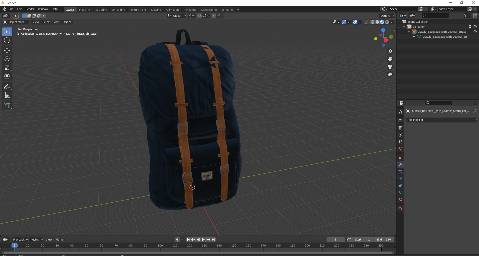This screenshot has height=256, width=479.
Task: Toggle snapping magnet in header
Action: [x=199, y=16]
